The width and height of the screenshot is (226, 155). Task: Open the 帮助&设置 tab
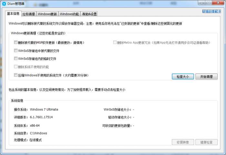point(89,14)
